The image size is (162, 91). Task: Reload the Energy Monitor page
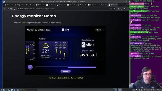(11, 9)
